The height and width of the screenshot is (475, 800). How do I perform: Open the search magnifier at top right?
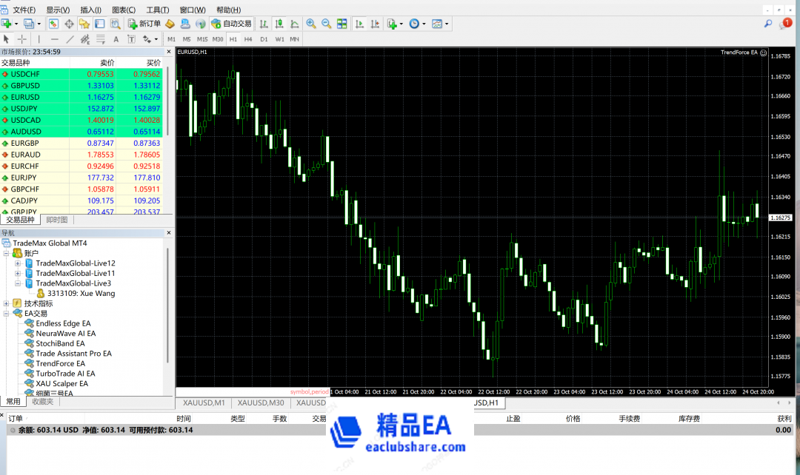[768, 24]
